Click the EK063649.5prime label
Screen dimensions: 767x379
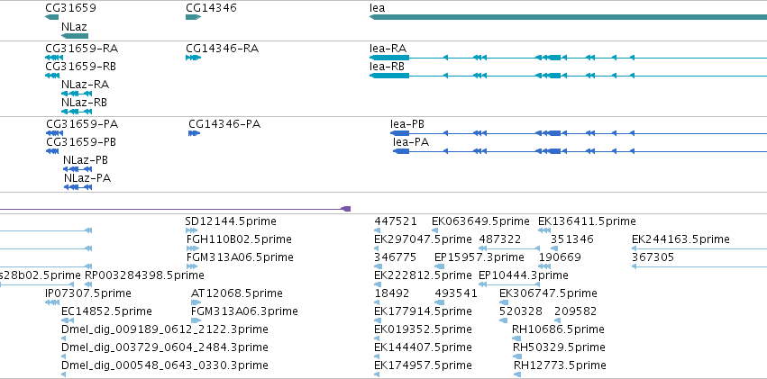(x=481, y=221)
